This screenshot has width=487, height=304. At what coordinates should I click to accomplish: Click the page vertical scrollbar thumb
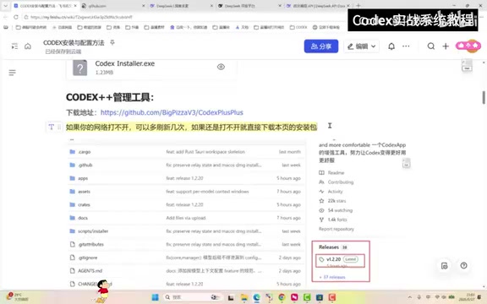484,97
